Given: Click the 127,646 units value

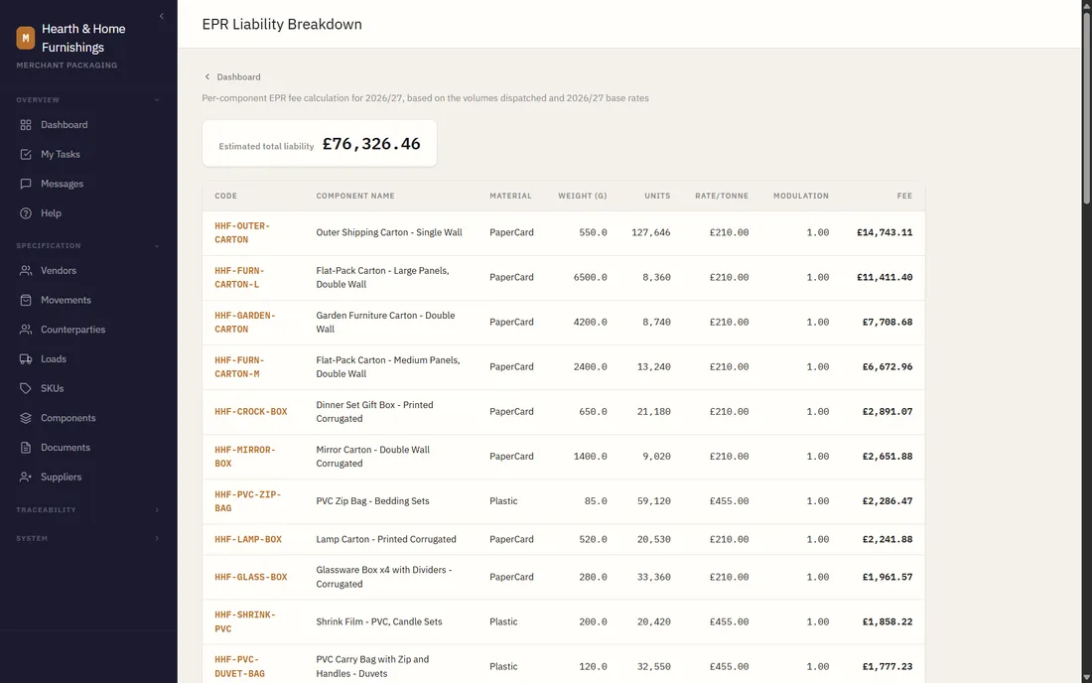Looking at the screenshot, I should click(651, 232).
